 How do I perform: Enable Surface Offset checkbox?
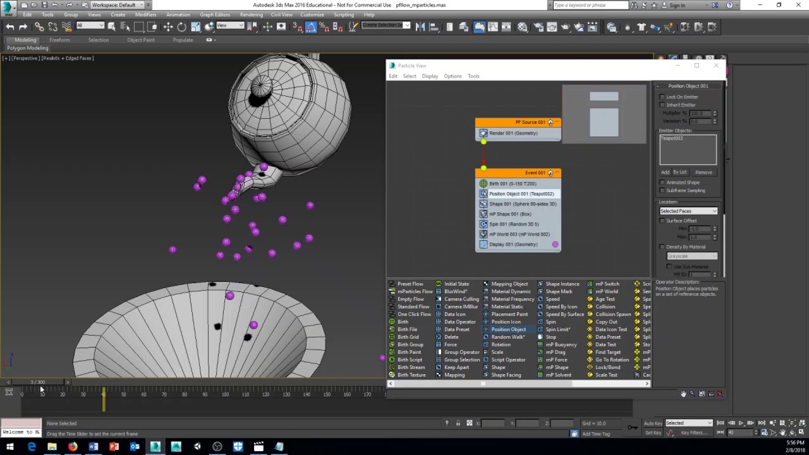662,221
